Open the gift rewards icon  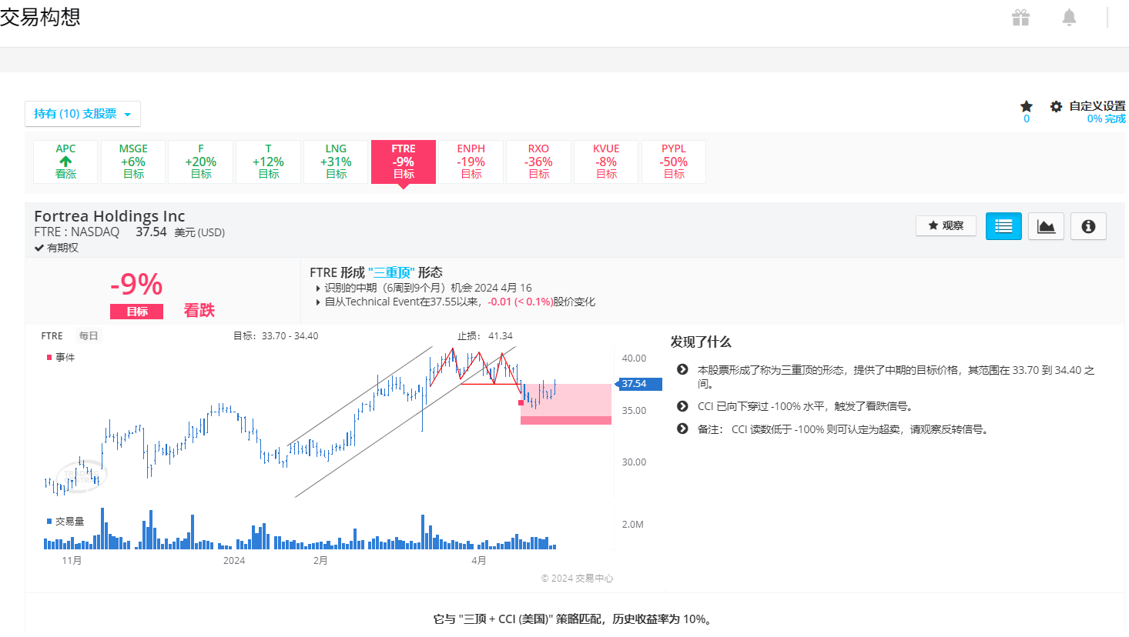pos(1020,17)
